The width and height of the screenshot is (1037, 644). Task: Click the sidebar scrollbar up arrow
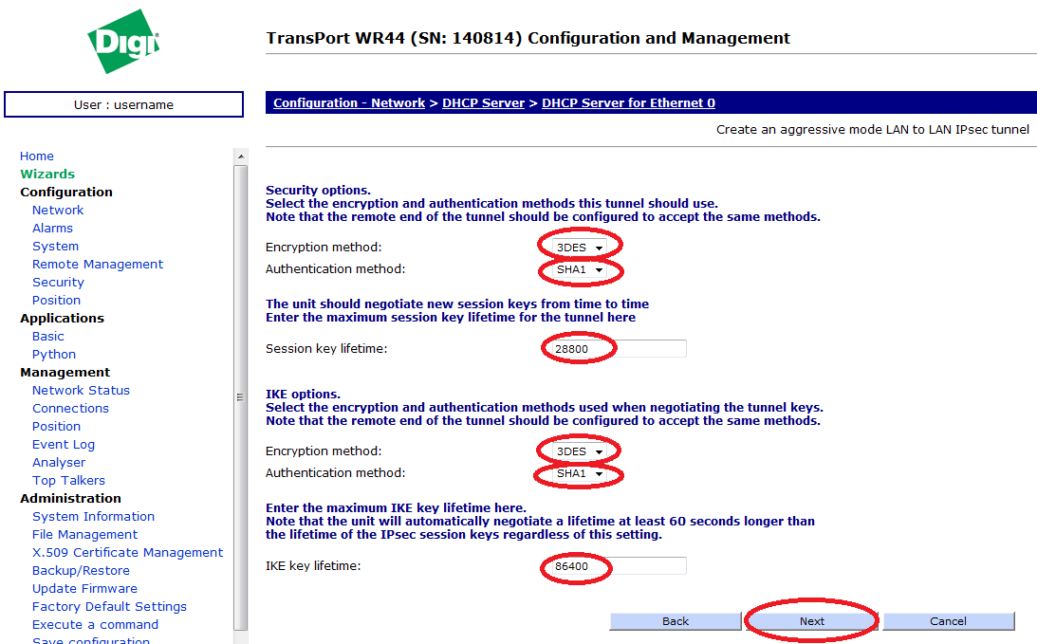coord(241,156)
